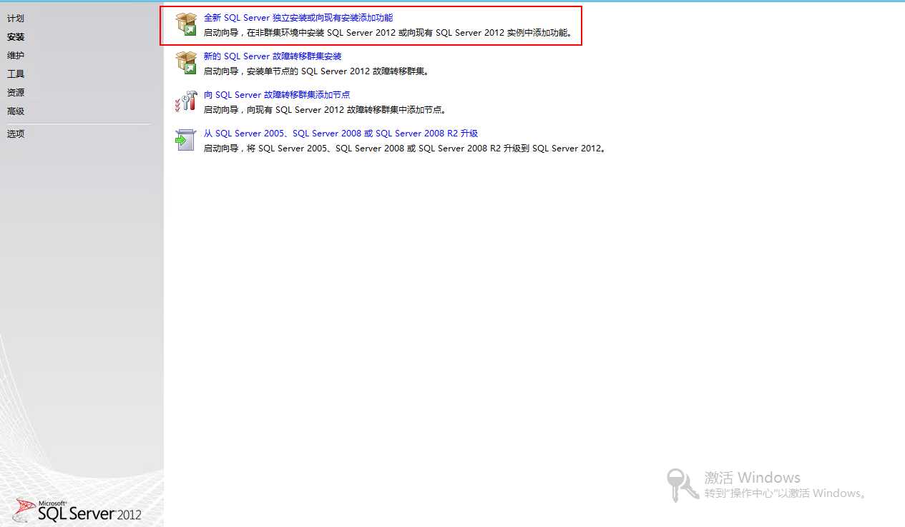Select 计划 in the left sidebar
905x527 pixels.
(x=16, y=19)
